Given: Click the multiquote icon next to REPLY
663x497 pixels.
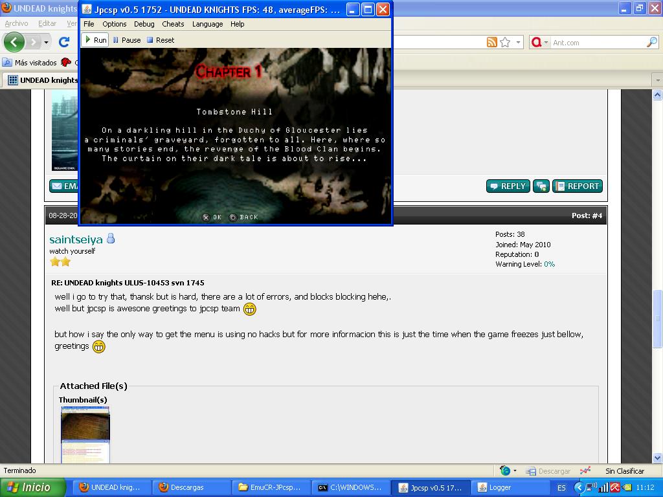Looking at the screenshot, I should pos(541,186).
